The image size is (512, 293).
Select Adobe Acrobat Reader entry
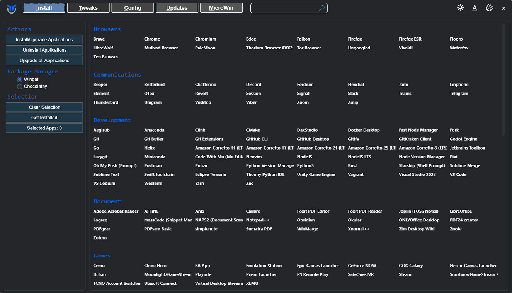(116, 211)
